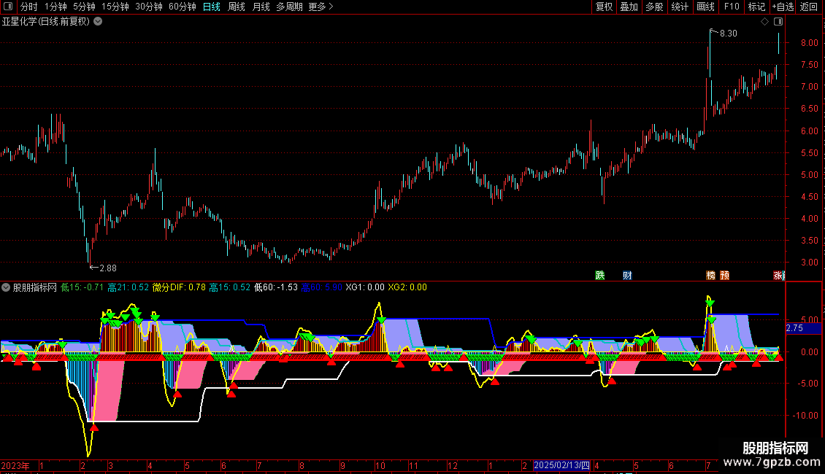Click the orange 预 event marker
The width and height of the screenshot is (825, 474).
[724, 276]
